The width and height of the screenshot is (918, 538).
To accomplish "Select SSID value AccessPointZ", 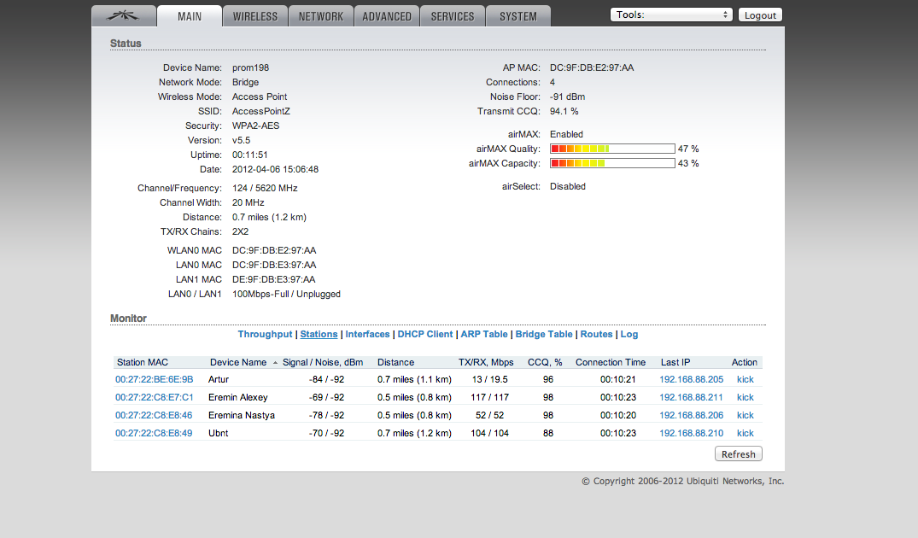I will (261, 111).
